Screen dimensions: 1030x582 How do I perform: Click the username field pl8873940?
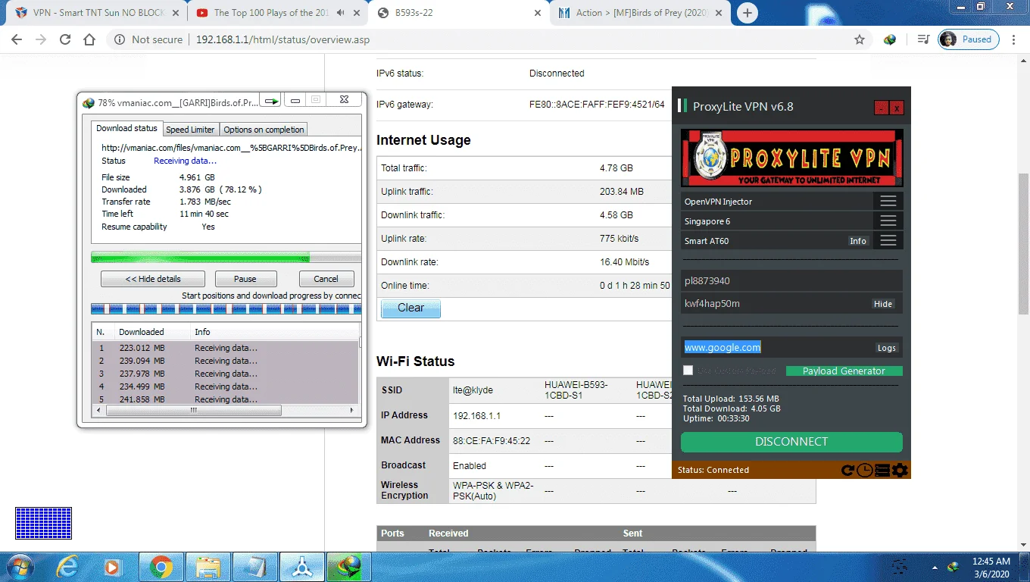[x=791, y=281]
